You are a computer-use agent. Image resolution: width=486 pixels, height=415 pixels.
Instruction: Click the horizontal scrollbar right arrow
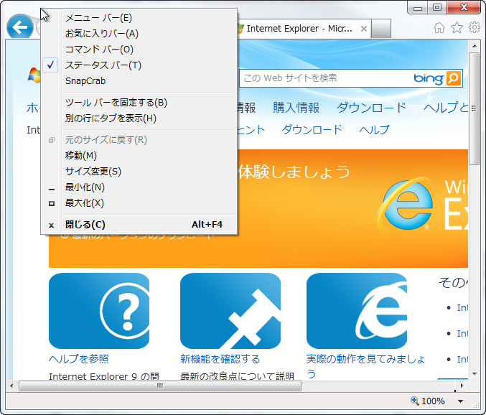[462, 386]
